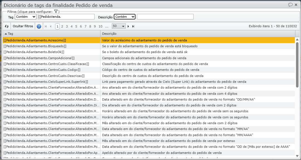This screenshot has width=301, height=160.
Task: Go to page 3 in pager
Action: click(67, 26)
